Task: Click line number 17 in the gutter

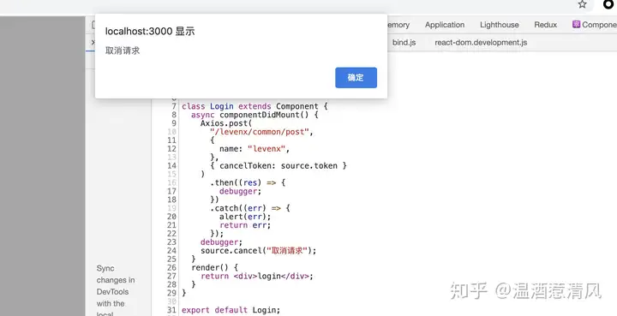Action: click(171, 191)
